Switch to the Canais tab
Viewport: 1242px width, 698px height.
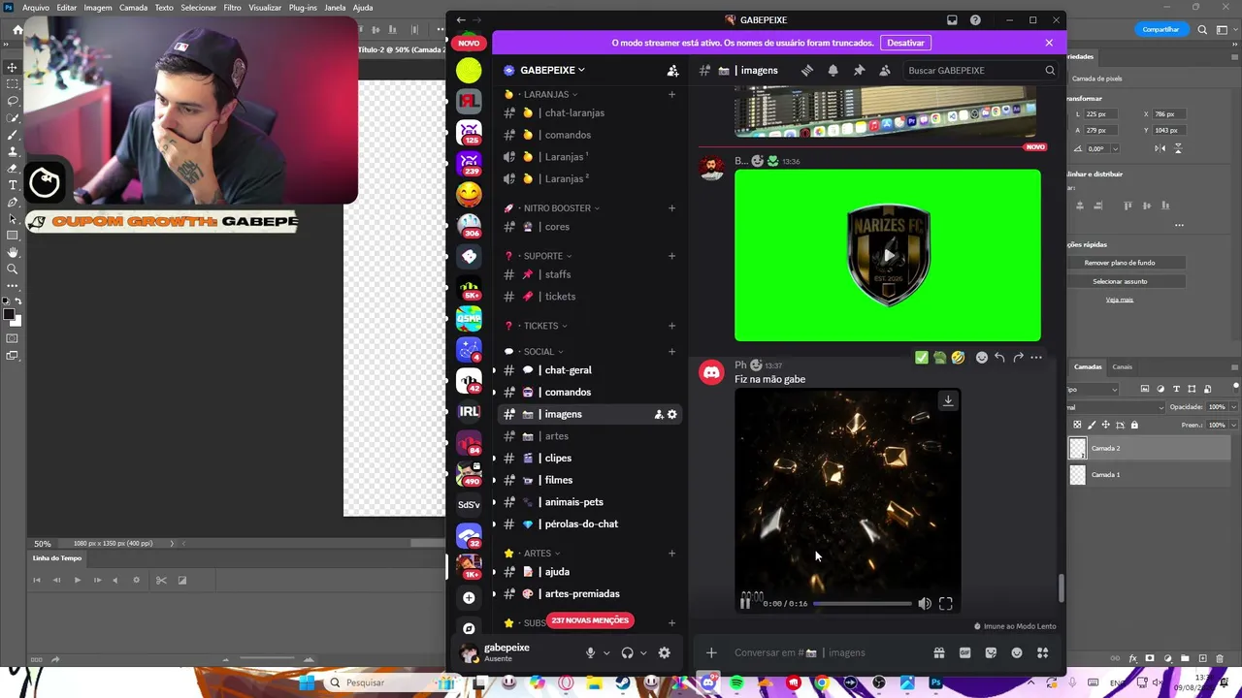click(x=1122, y=366)
